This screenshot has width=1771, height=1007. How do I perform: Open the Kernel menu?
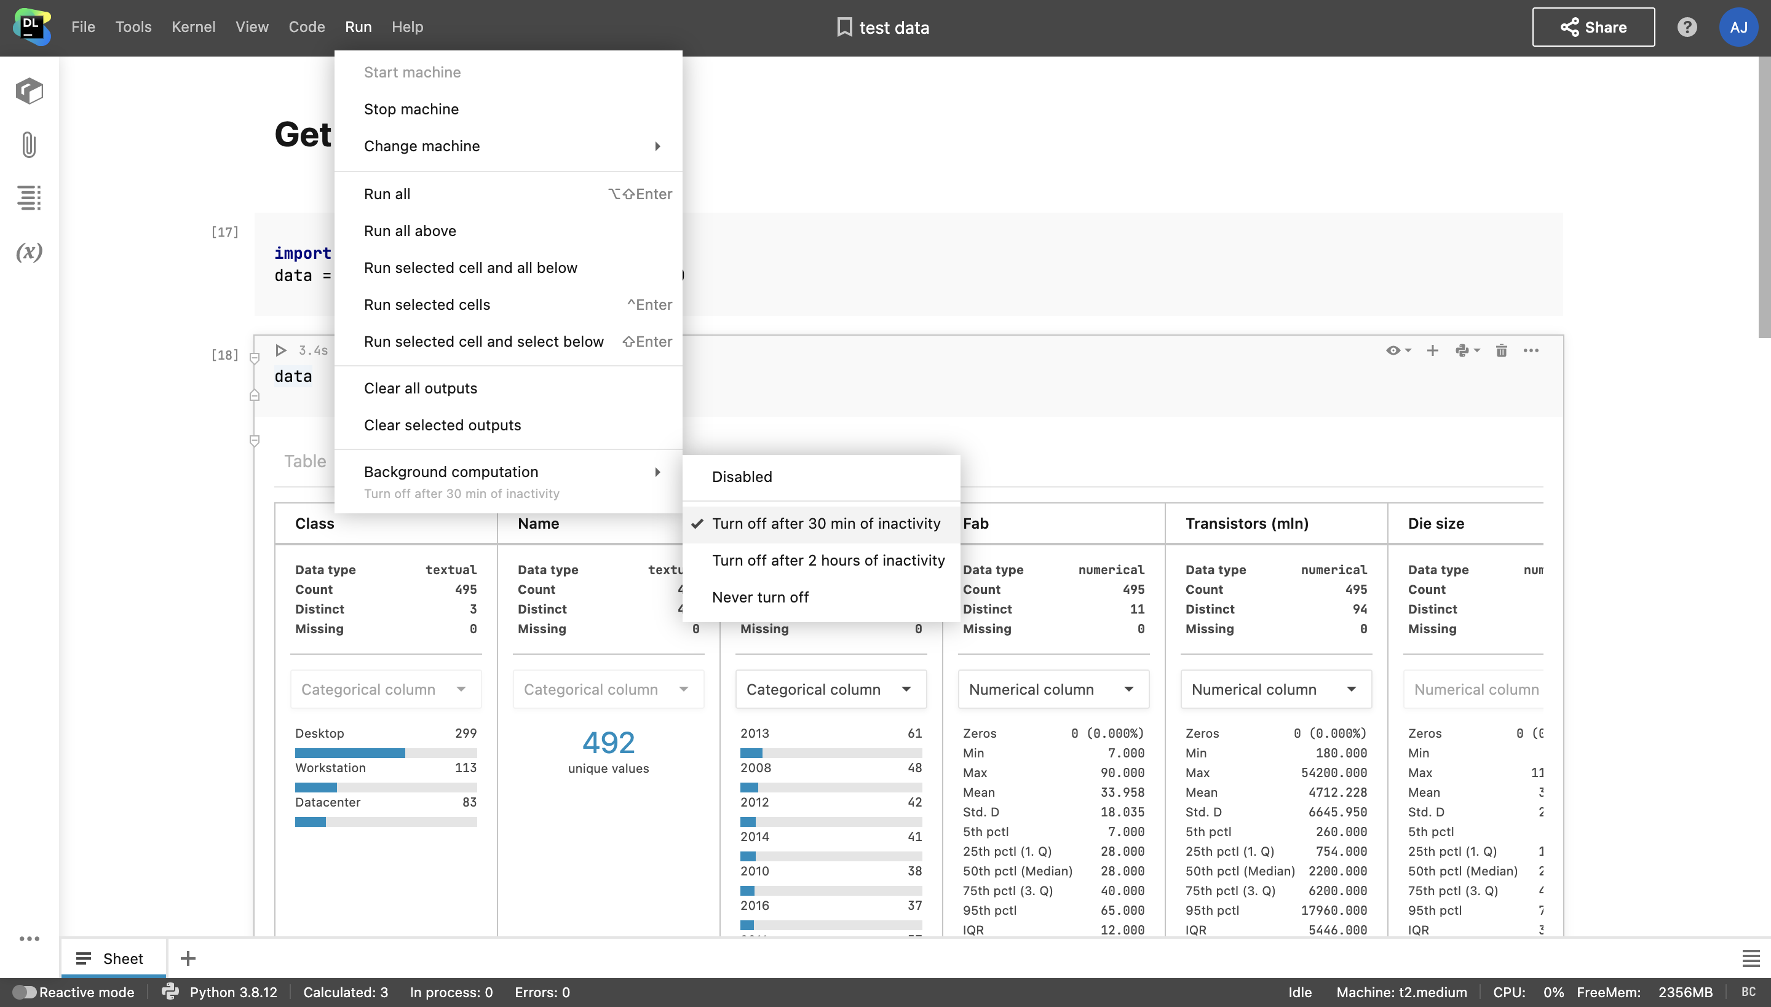tap(193, 27)
